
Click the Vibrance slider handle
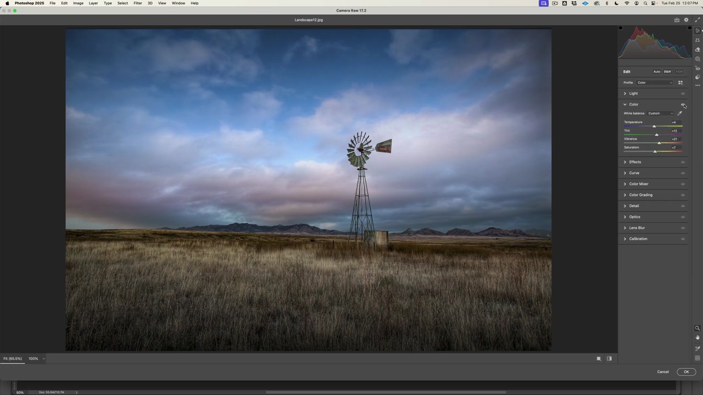(659, 143)
